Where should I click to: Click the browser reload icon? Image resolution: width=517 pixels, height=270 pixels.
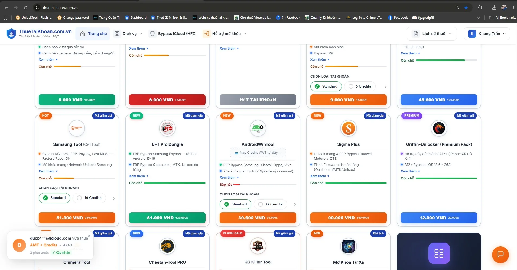tap(26, 8)
